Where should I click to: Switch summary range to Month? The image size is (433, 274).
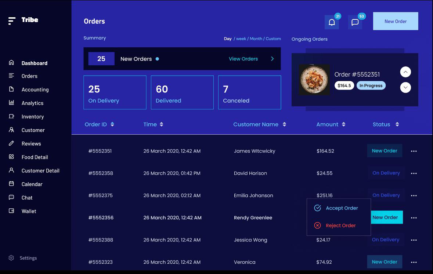(256, 39)
